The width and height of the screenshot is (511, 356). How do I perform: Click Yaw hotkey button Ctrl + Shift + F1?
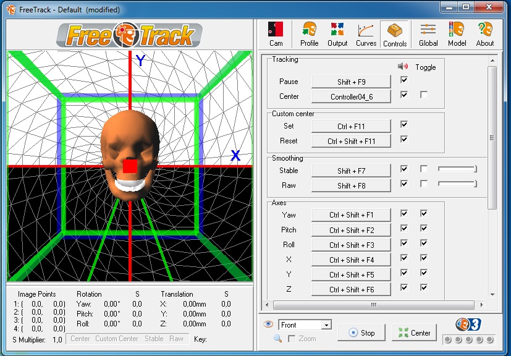coord(351,215)
